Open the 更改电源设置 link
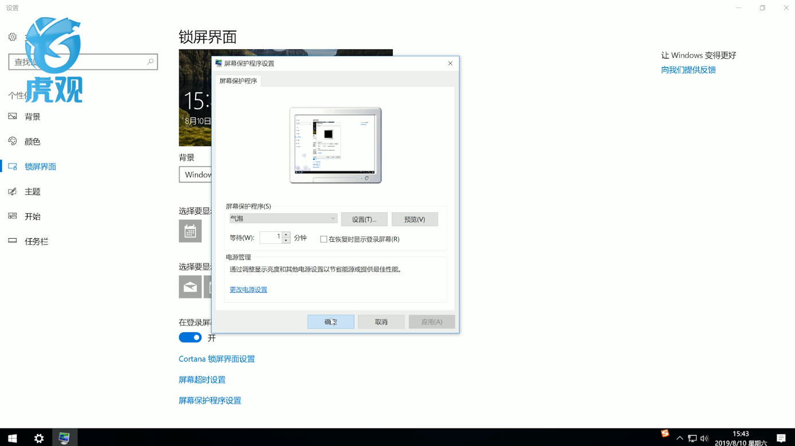Viewport: 795px width, 446px height. (x=248, y=290)
